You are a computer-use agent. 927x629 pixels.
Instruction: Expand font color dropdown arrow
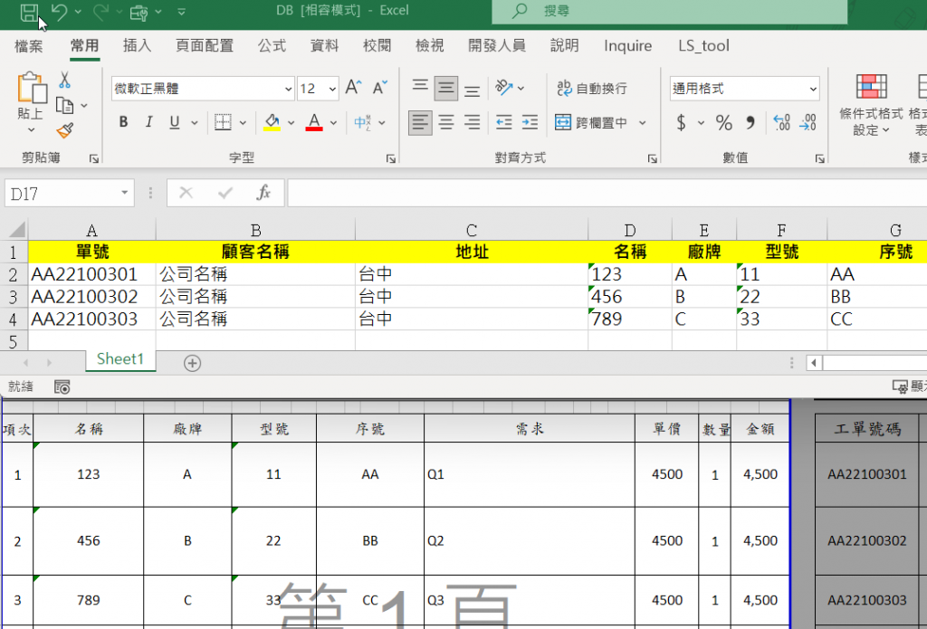click(x=333, y=123)
